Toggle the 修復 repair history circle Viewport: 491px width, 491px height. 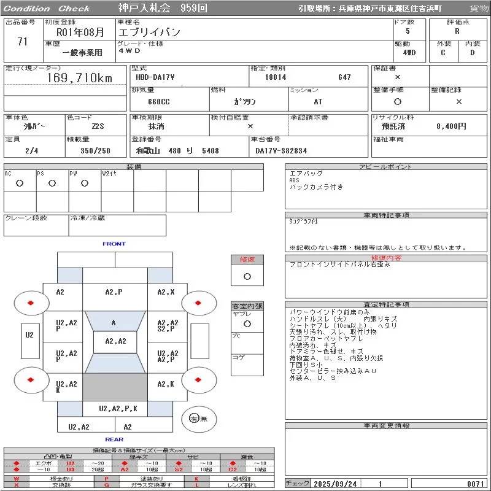pos(247,276)
